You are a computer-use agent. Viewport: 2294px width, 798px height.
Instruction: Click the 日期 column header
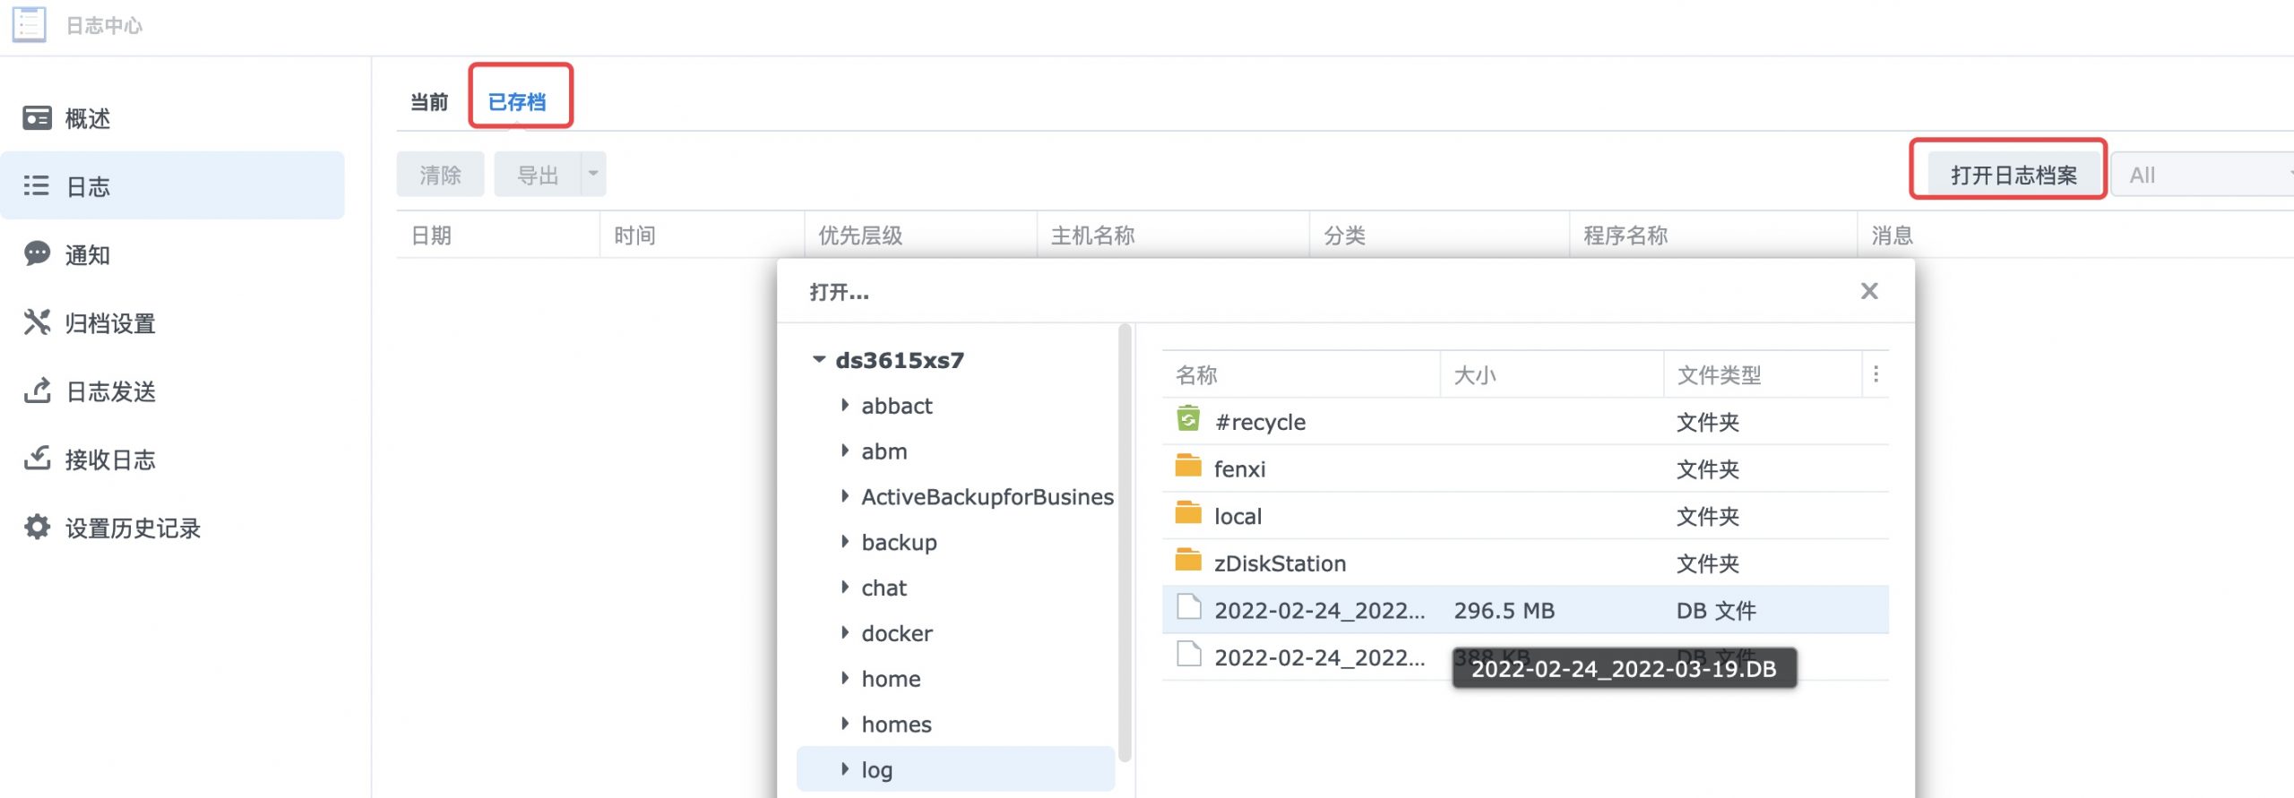pos(498,235)
